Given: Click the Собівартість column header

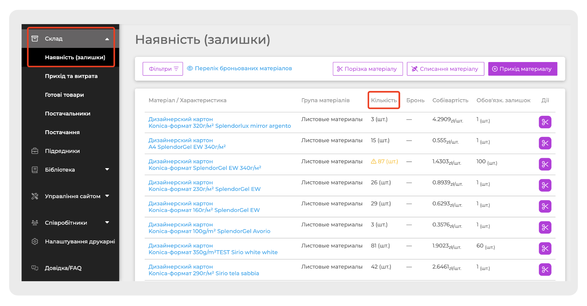Looking at the screenshot, I should click(x=450, y=100).
